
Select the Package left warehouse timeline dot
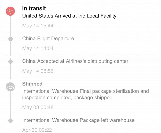[x=10, y=121]
